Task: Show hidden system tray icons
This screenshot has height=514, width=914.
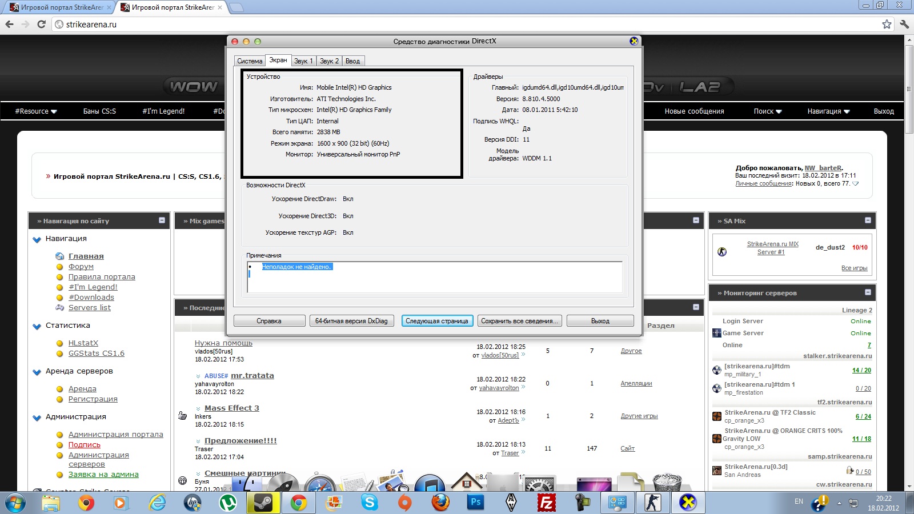Action: point(839,503)
